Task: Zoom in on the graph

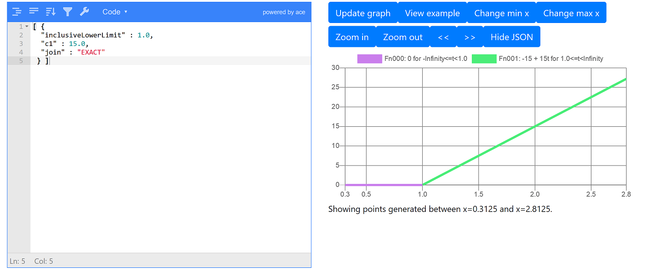Action: point(352,37)
